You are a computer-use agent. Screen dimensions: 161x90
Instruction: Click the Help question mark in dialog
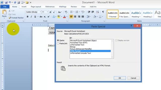tap(131, 26)
